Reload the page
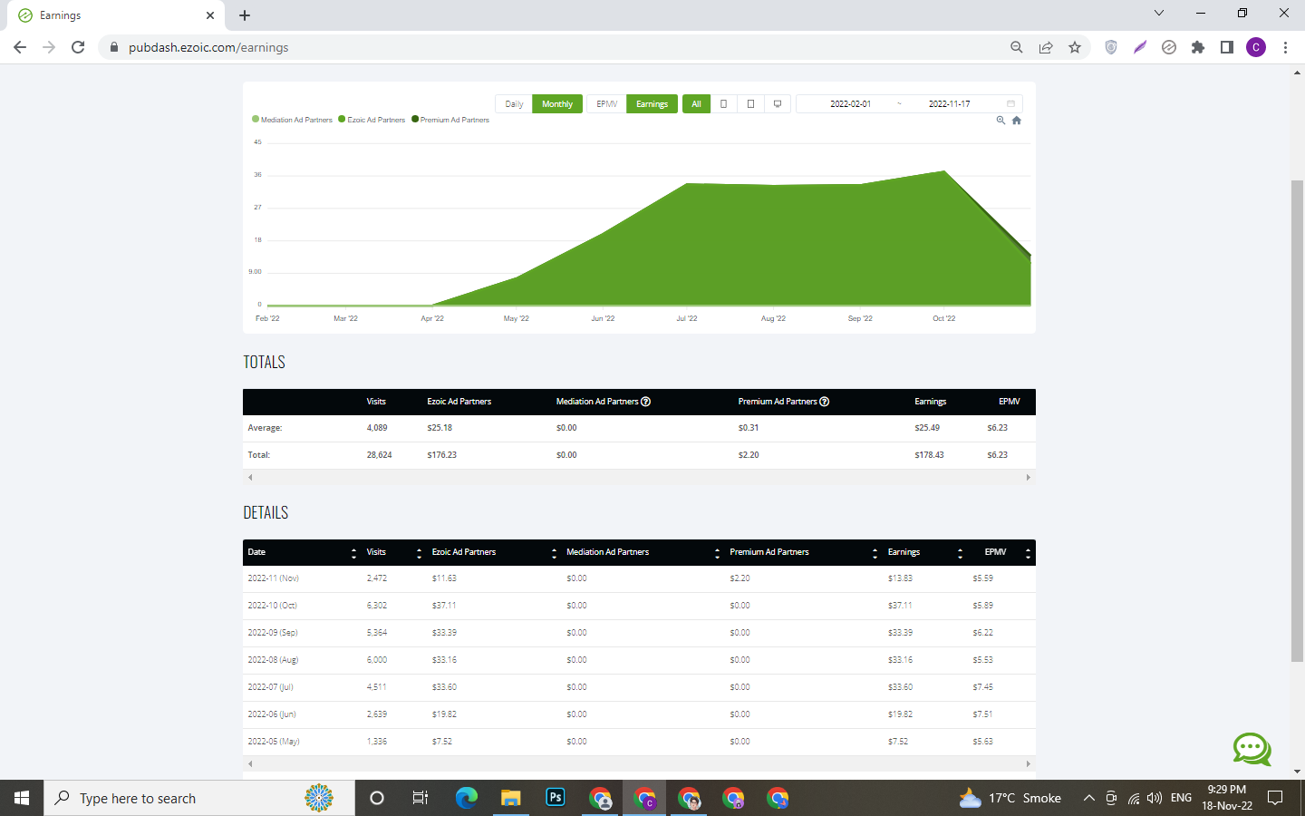 click(x=78, y=47)
